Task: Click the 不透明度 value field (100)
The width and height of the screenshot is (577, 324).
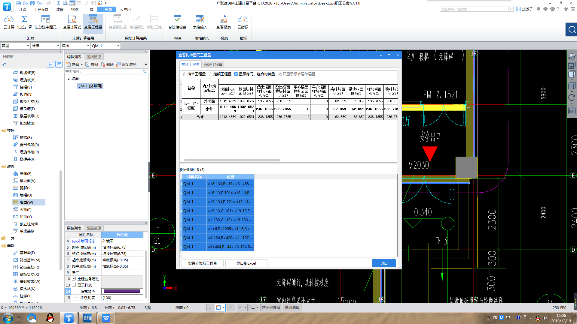Action: (x=122, y=298)
